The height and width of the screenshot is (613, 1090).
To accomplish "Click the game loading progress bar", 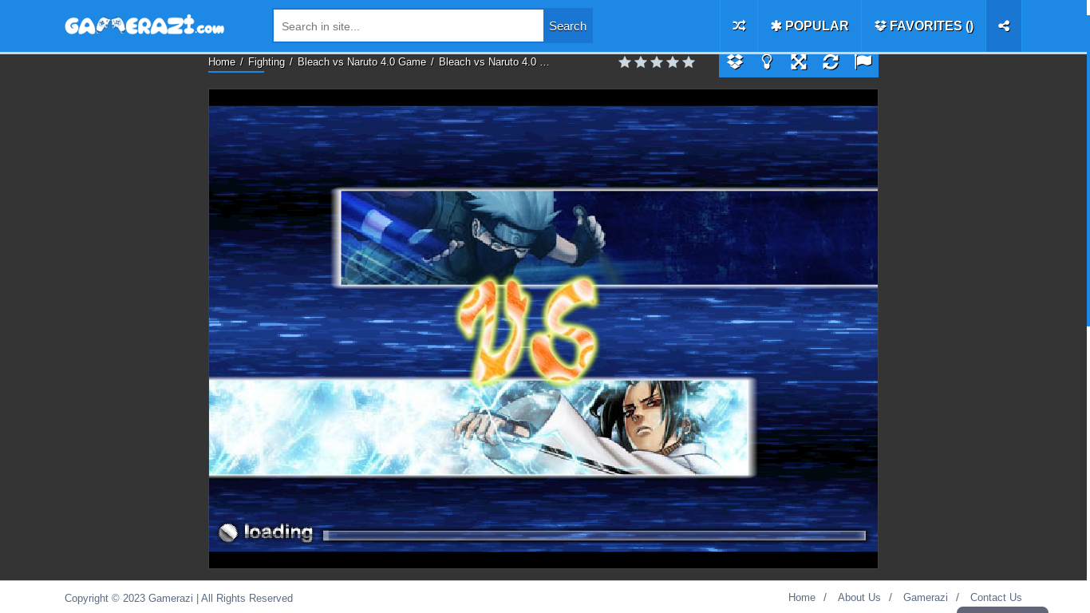I will pyautogui.click(x=594, y=536).
